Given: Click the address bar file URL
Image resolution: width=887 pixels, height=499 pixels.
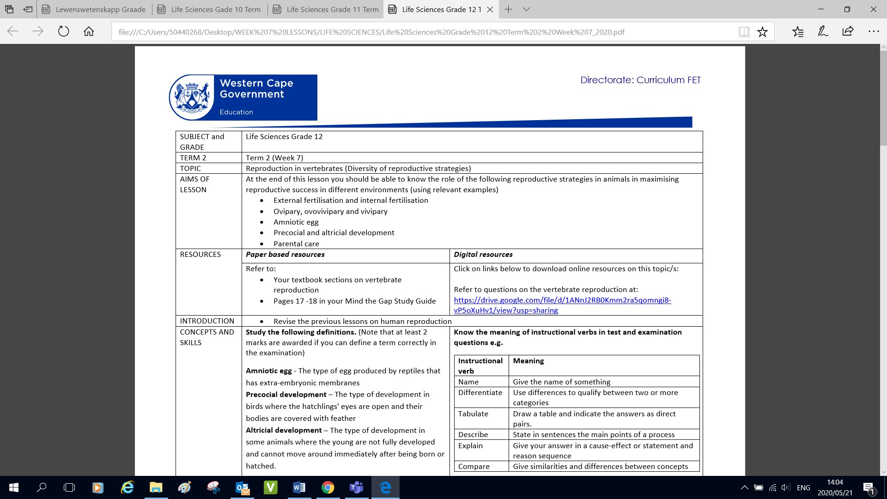Looking at the screenshot, I should [x=371, y=32].
